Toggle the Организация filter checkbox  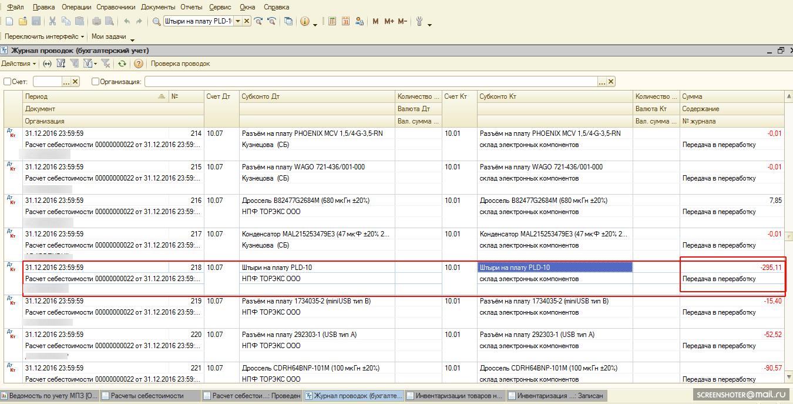point(96,82)
